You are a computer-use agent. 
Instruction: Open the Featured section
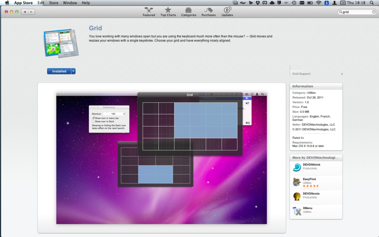(x=149, y=11)
